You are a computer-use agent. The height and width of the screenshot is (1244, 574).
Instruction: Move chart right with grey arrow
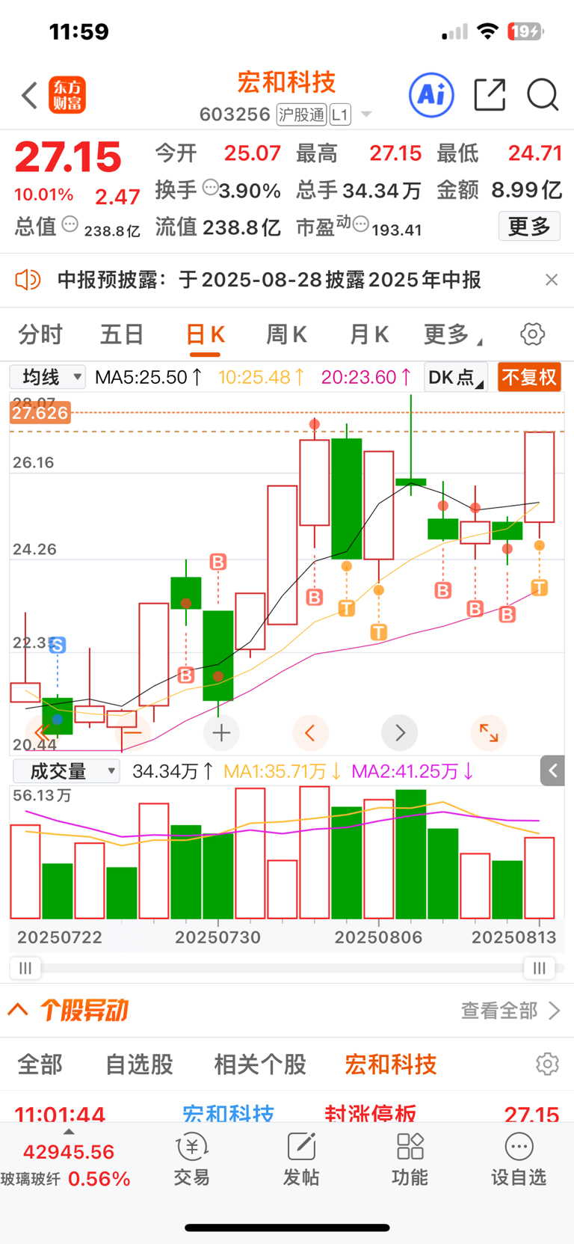tap(400, 733)
